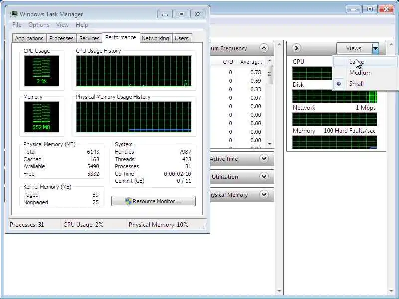Click the main pane scroll up arrow in Resource Monitor
The width and height of the screenshot is (399, 299).
tap(279, 45)
